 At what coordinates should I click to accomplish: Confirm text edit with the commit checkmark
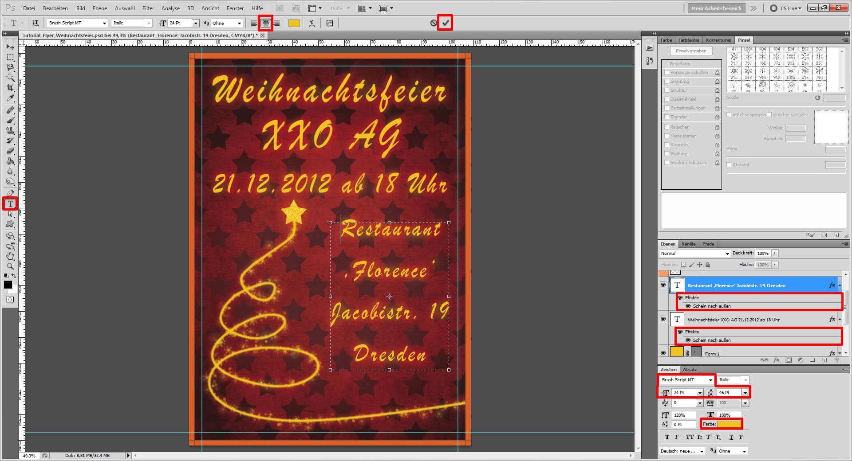coord(445,23)
